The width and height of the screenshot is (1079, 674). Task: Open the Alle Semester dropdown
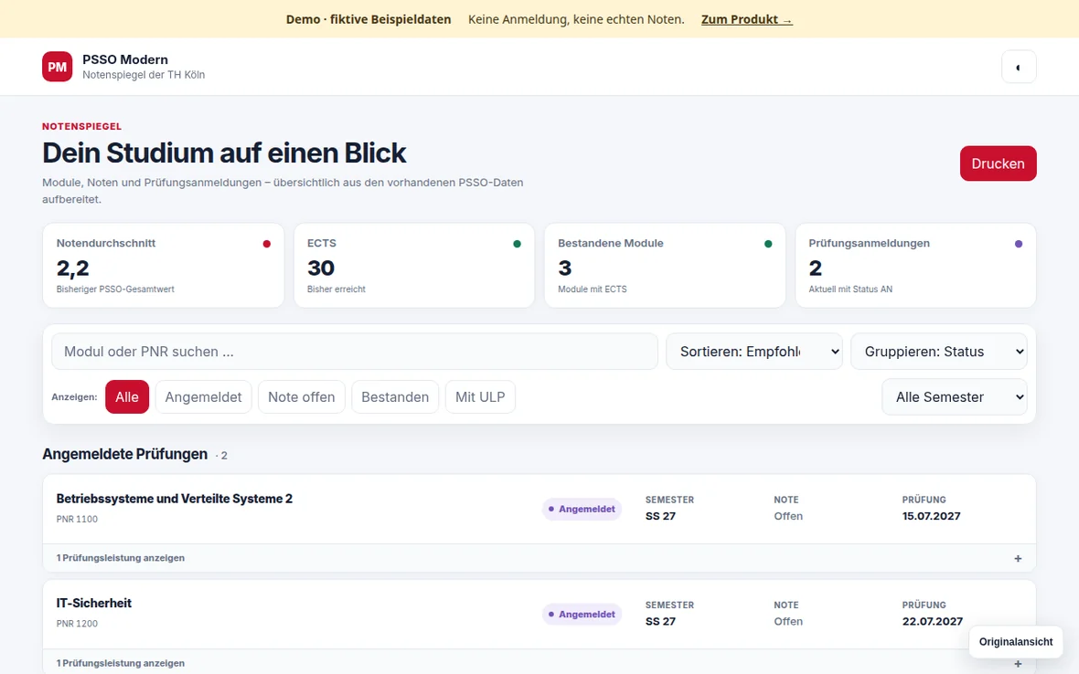point(955,397)
